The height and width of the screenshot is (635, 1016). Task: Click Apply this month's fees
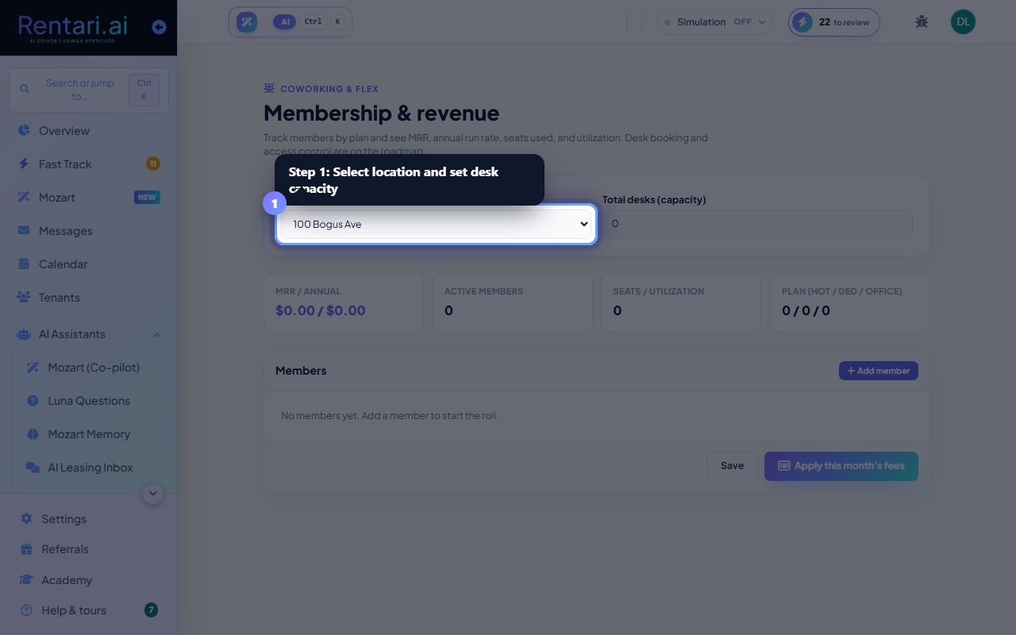pyautogui.click(x=841, y=466)
